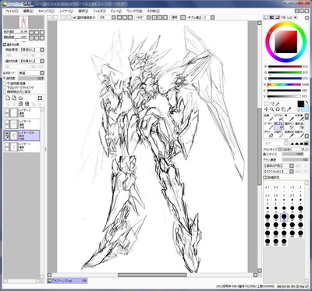Image resolution: width=312 pixels, height=291 pixels.
Task: Activate the rotate canvas tool
Action: click(278, 109)
